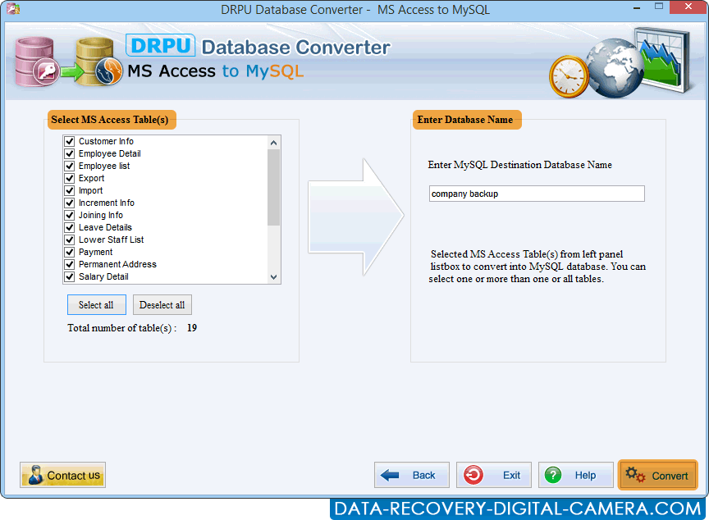709x520 pixels.
Task: Uncheck the Employee Detail table
Action: click(70, 153)
